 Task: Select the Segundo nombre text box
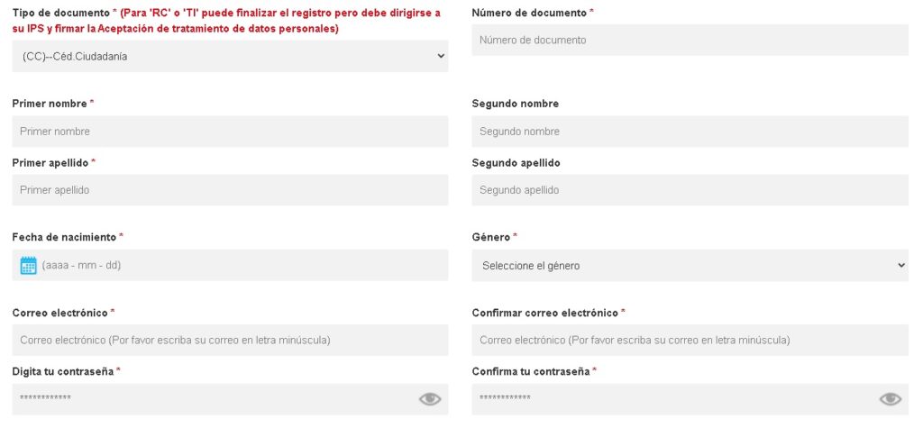690,132
